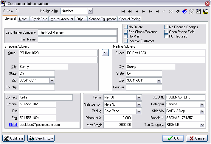Screen dimensions: 211x144
Task: Toggle the No Mail checkbox
Action: 125,36
